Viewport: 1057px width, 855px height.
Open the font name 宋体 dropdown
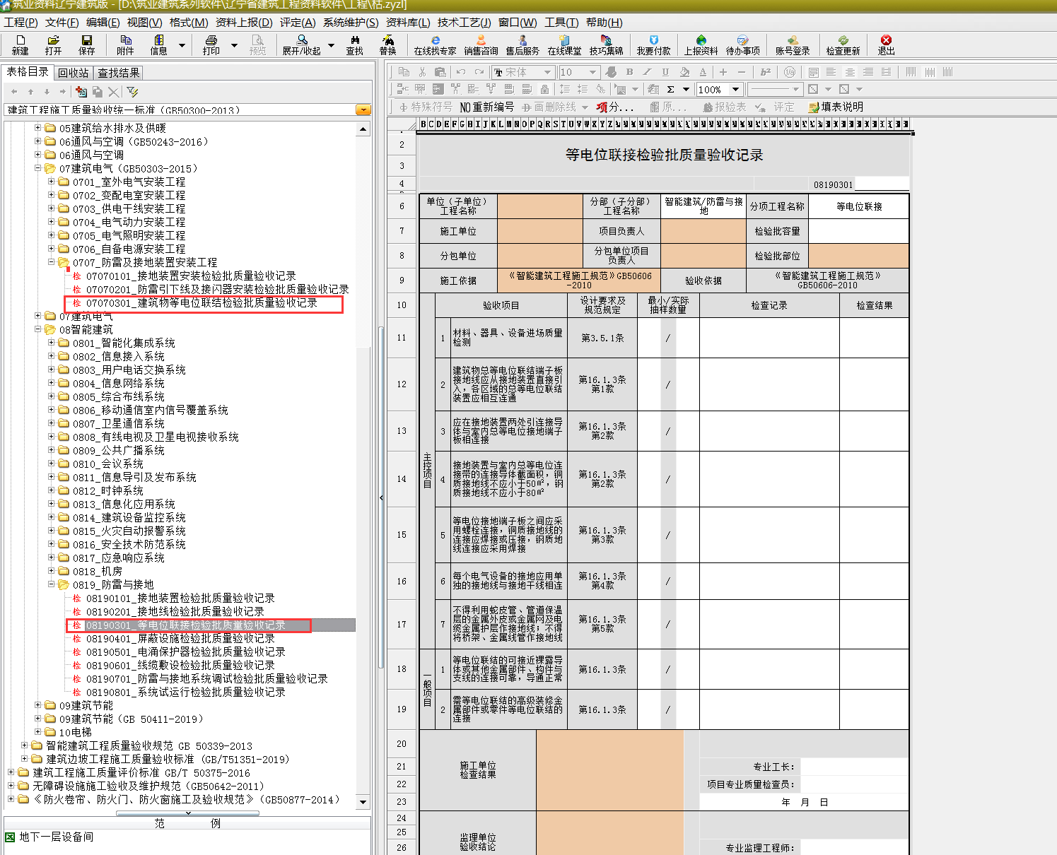[547, 72]
